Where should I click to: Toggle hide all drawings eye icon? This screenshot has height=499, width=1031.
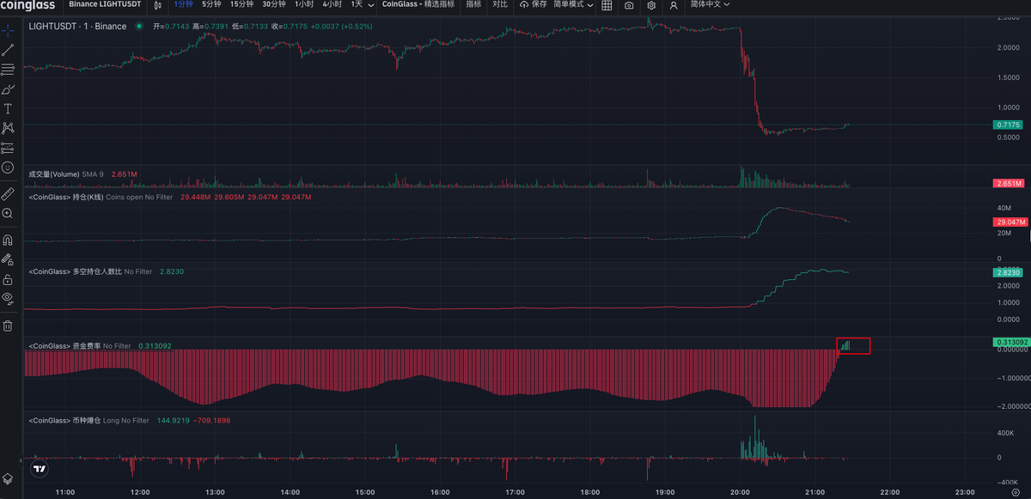pos(8,298)
